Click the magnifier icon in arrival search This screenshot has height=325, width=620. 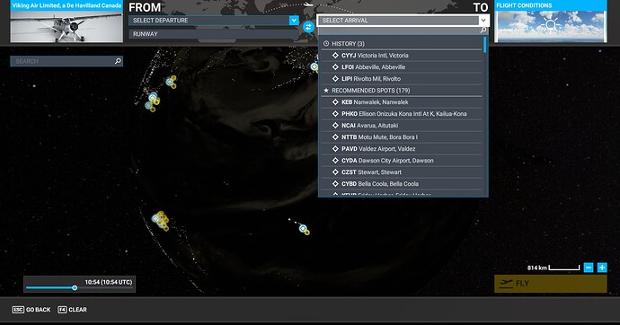[483, 31]
